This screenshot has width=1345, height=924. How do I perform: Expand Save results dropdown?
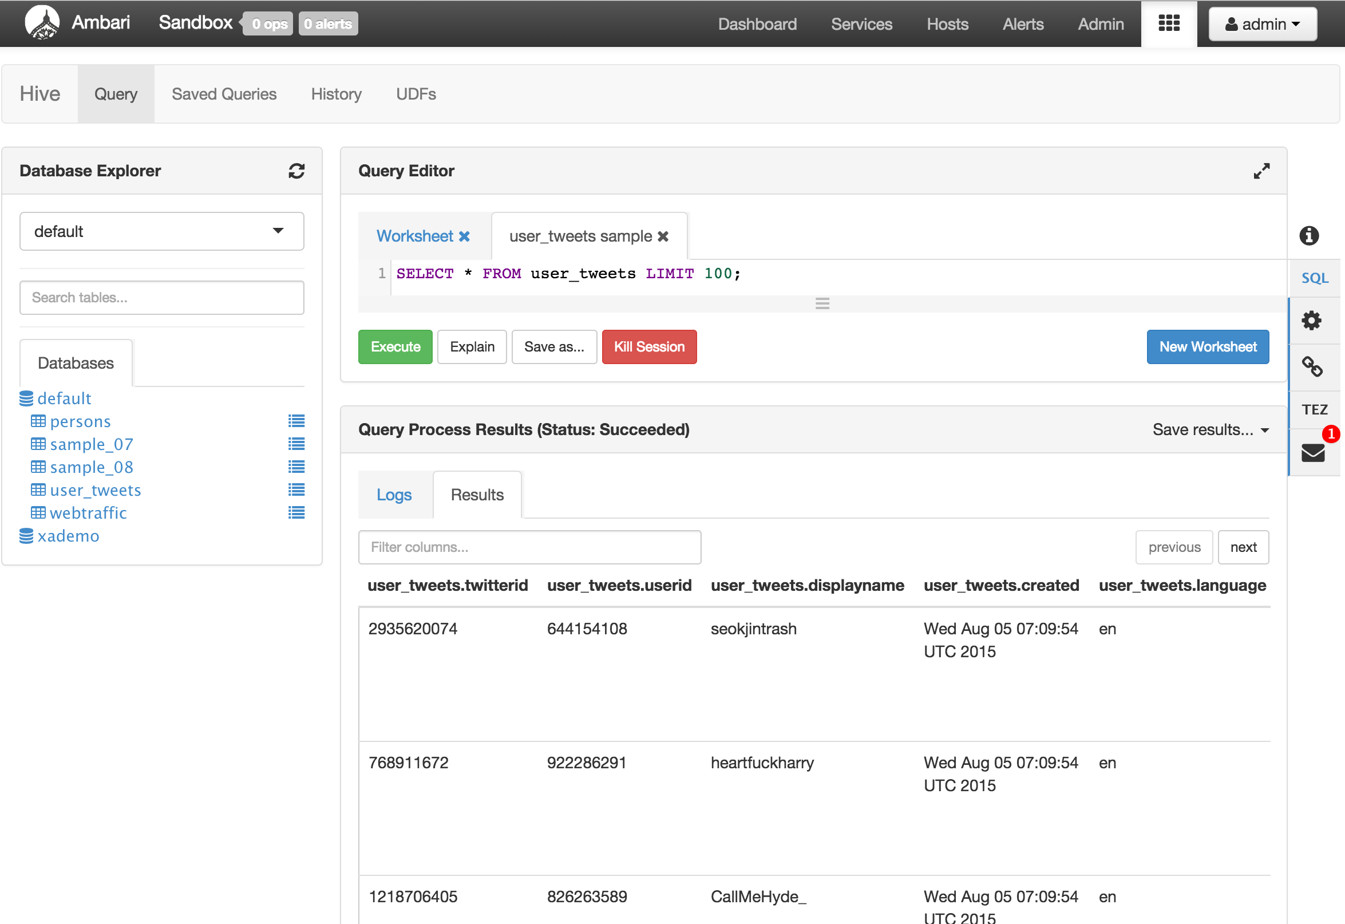tap(1210, 429)
